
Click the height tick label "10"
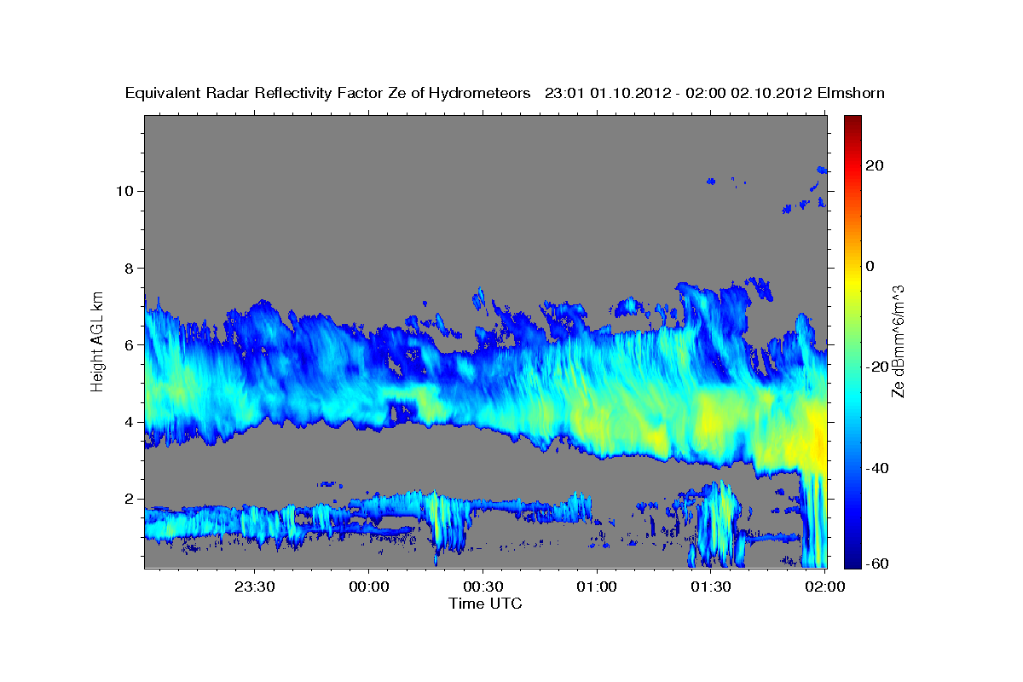pos(124,190)
